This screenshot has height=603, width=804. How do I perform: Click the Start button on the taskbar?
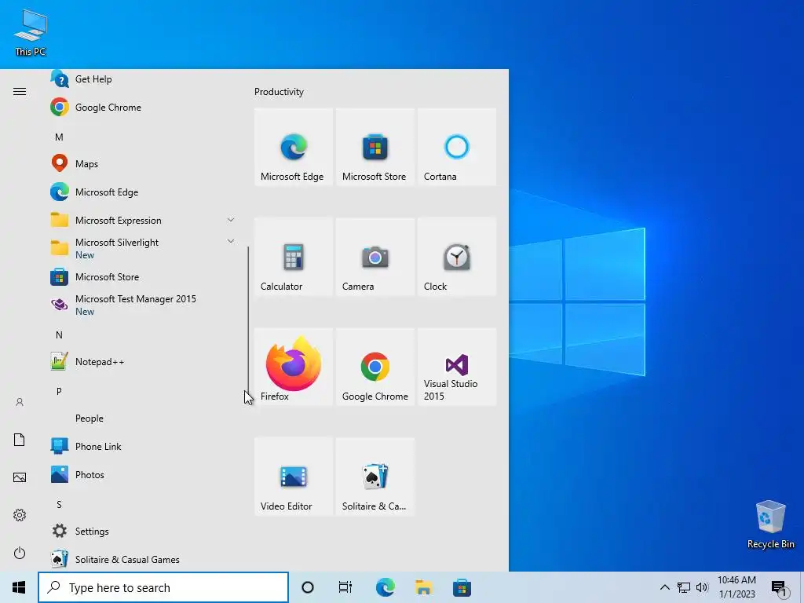[19, 587]
